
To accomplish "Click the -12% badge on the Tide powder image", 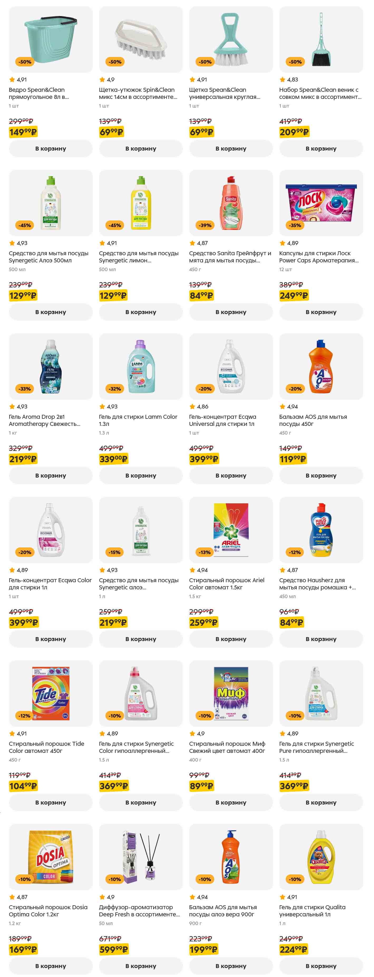I will coord(25,716).
